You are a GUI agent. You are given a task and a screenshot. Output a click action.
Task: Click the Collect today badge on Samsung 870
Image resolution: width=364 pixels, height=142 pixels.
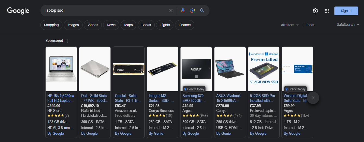pyautogui.click(x=194, y=89)
